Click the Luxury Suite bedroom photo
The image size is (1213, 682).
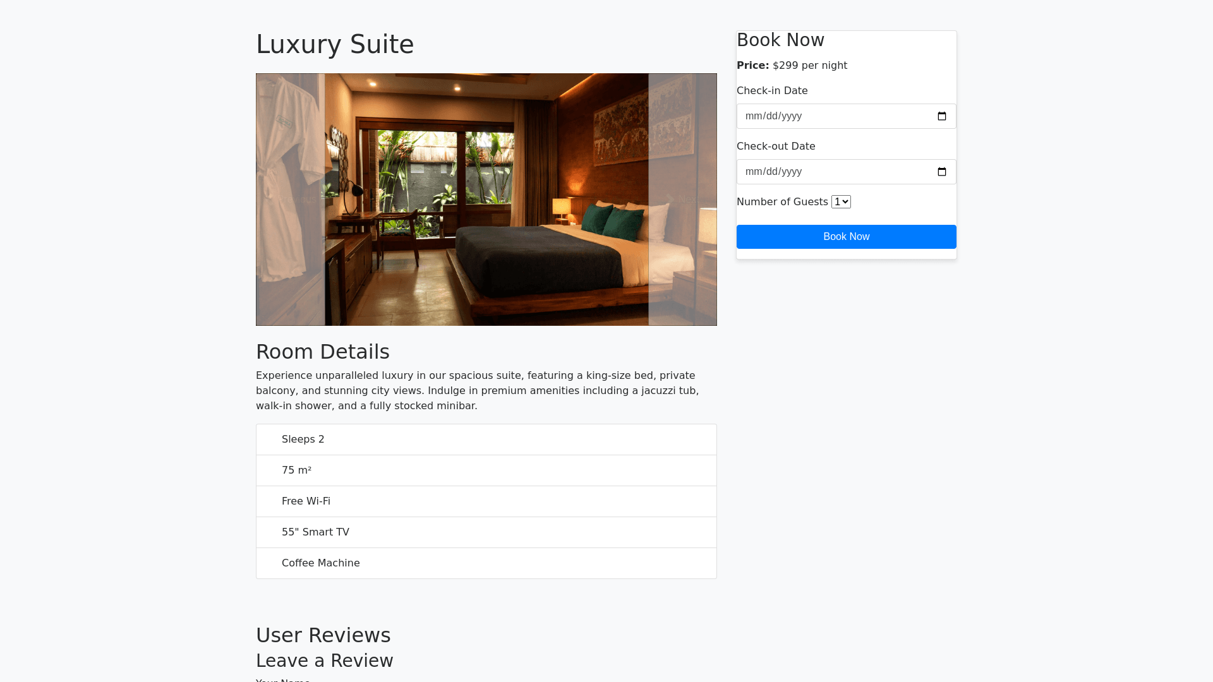[486, 200]
